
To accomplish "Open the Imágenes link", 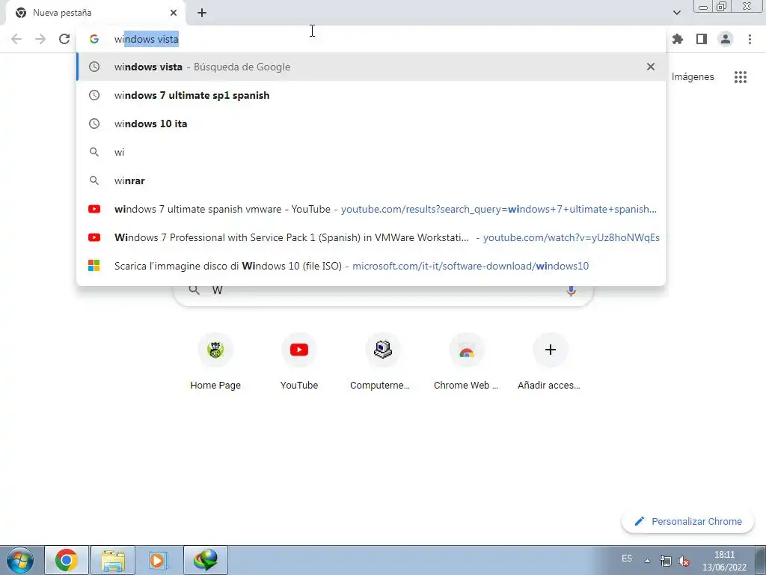I will (x=693, y=77).
